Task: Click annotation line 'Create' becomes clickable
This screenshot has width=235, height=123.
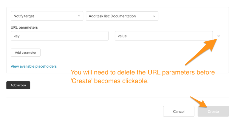Action: coord(109,81)
